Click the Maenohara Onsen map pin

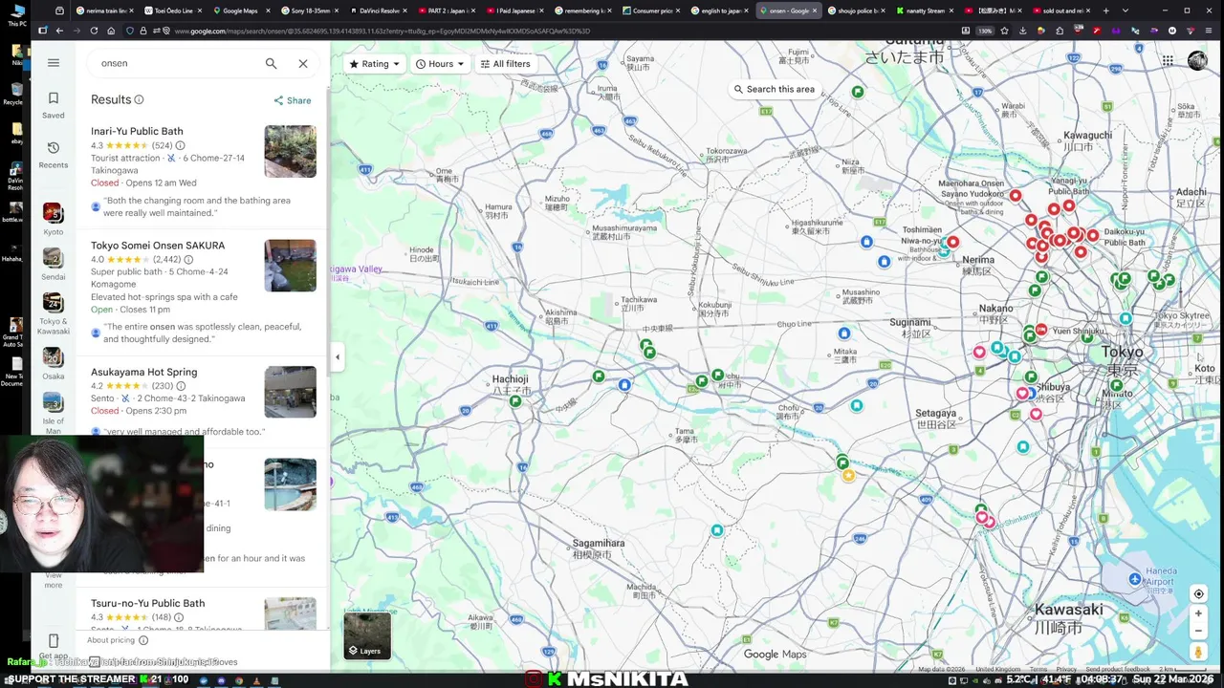click(x=1016, y=196)
